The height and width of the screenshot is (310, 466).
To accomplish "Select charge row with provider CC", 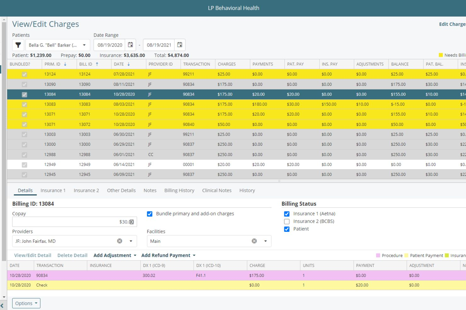I will point(236,155).
